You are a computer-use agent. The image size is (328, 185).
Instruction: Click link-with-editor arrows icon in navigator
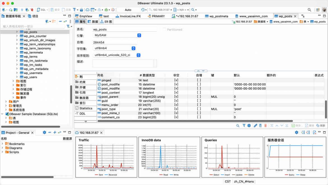coord(65,21)
